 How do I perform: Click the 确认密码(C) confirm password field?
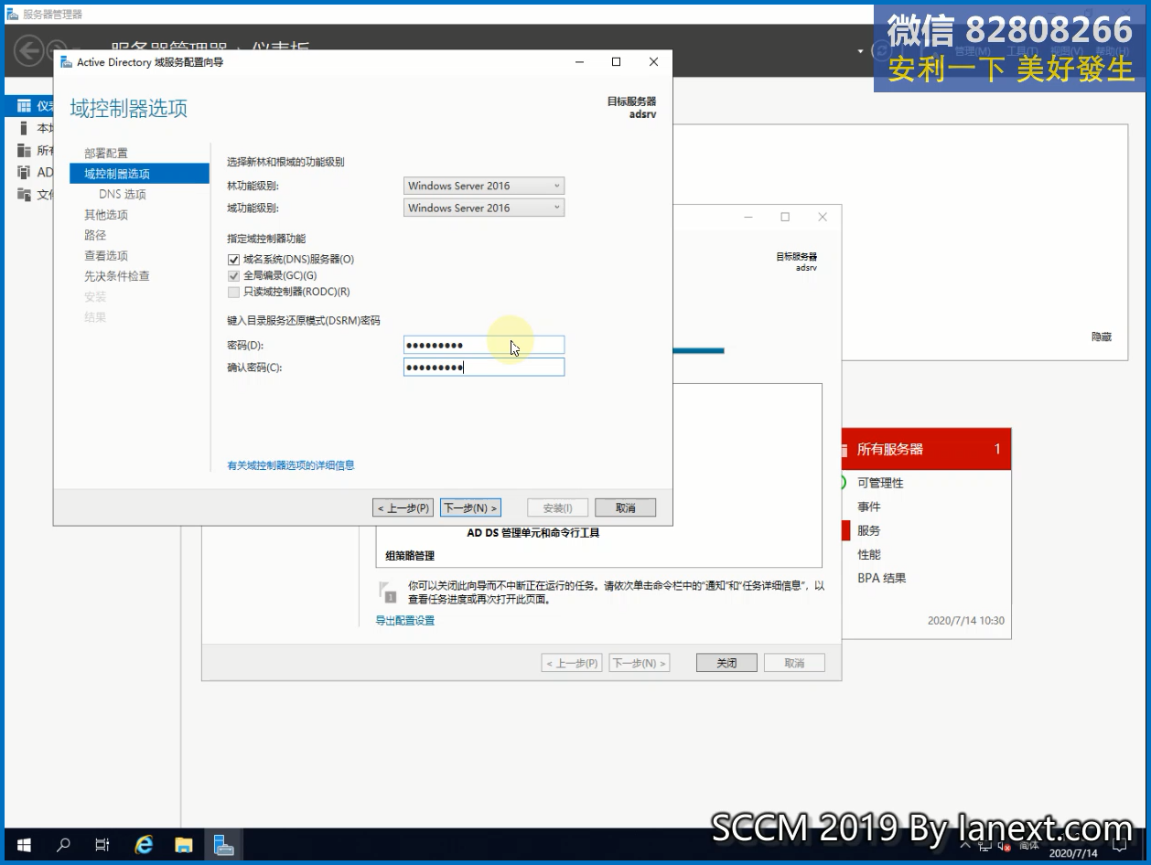pos(484,367)
